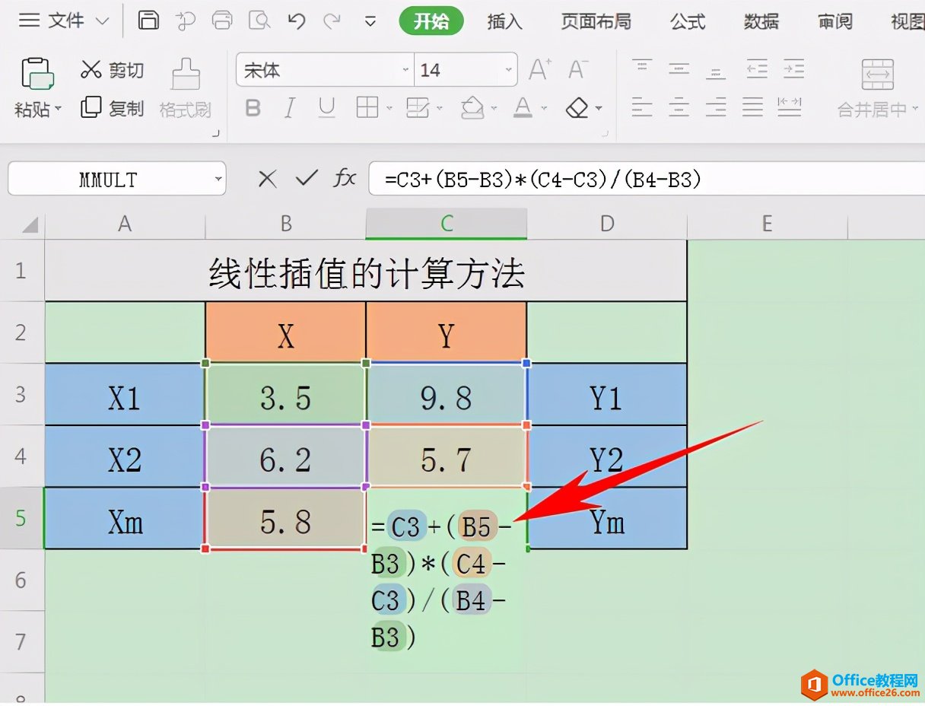Click the title cell 线性插值的计算方法
The height and width of the screenshot is (706, 925).
[x=366, y=272]
